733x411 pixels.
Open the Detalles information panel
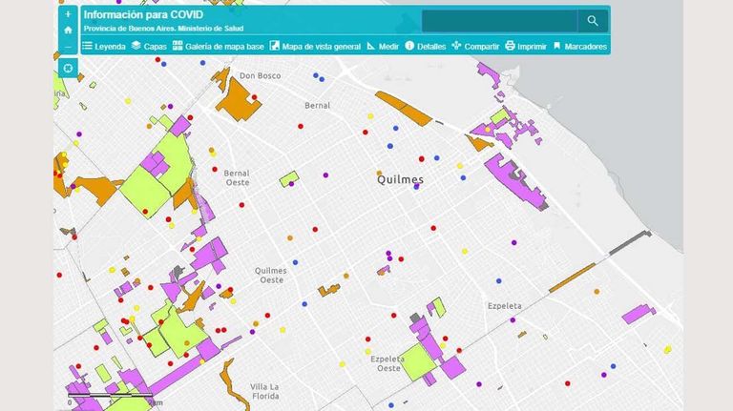(x=426, y=46)
